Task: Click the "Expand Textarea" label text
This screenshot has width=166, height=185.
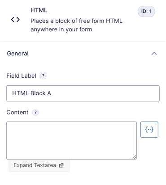Action: pyautogui.click(x=35, y=165)
